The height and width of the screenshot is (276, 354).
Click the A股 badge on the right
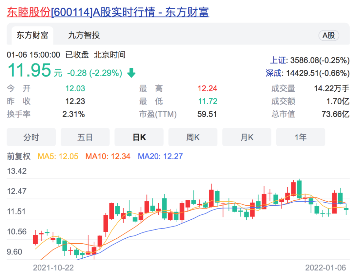pyautogui.click(x=328, y=35)
